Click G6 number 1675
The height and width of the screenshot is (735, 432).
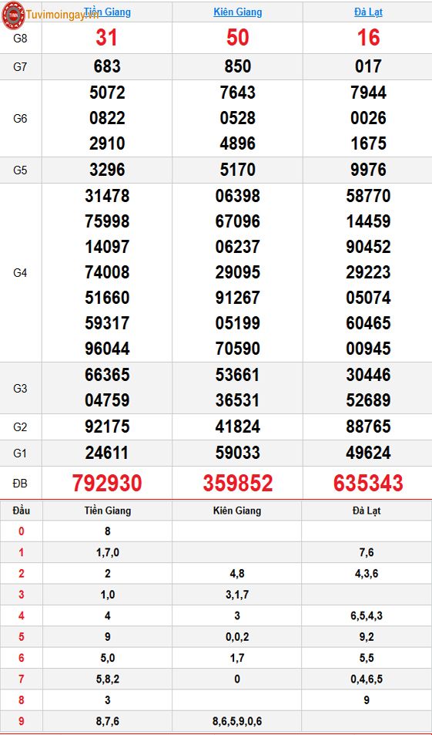[368, 143]
